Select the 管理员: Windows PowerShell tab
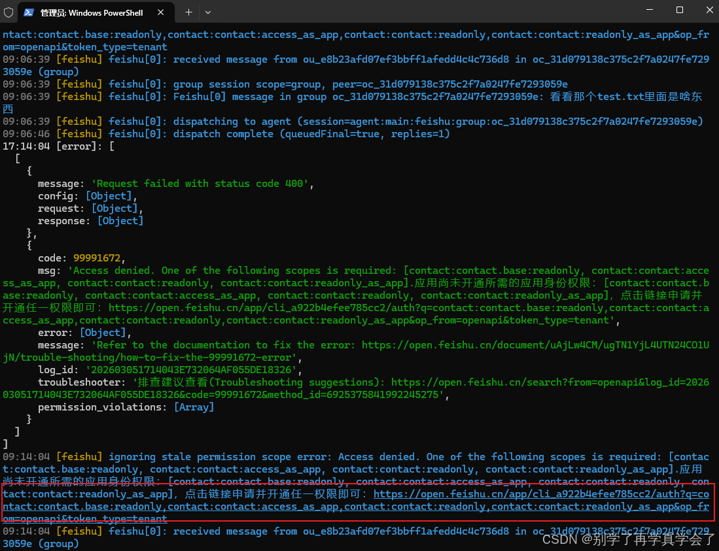Image resolution: width=719 pixels, height=551 pixels. [x=96, y=12]
